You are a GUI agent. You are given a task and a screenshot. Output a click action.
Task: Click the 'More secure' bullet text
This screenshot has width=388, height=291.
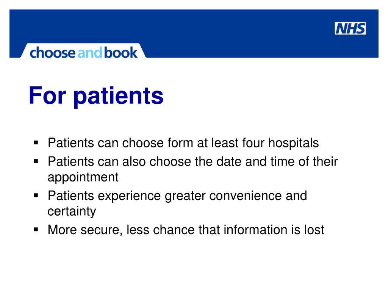tap(186, 230)
